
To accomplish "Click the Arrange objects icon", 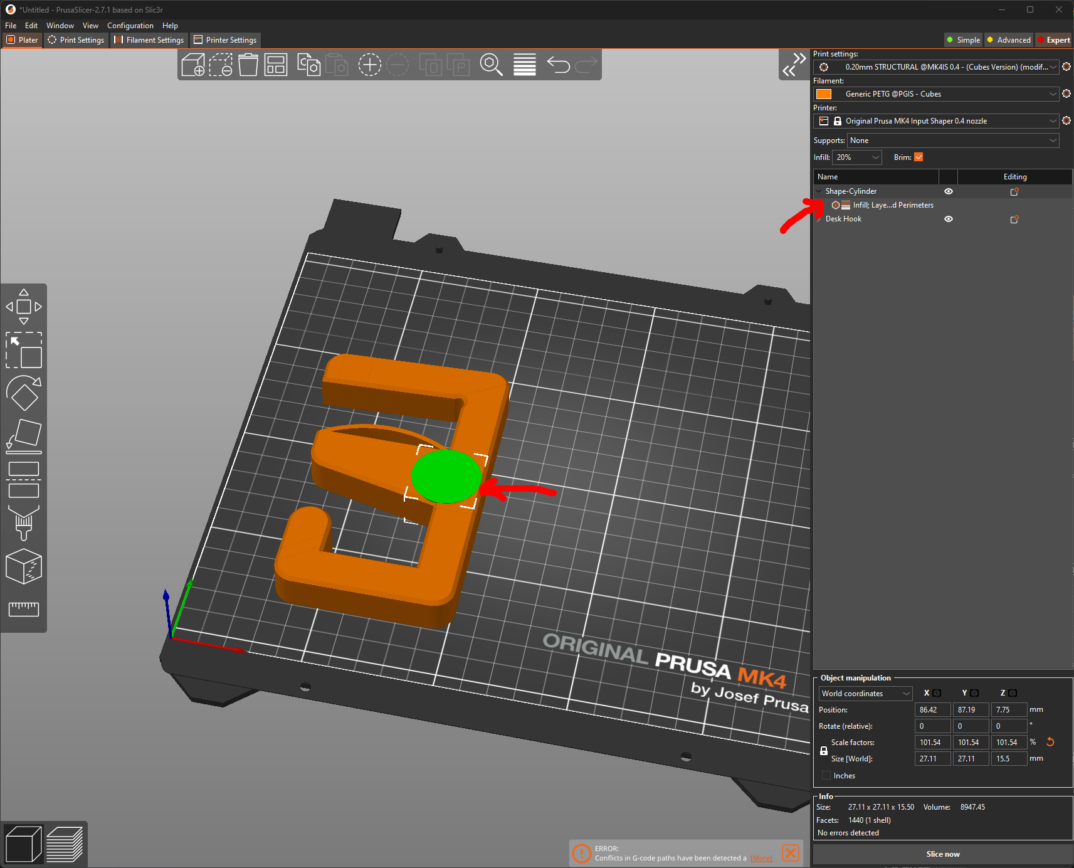I will (x=276, y=65).
